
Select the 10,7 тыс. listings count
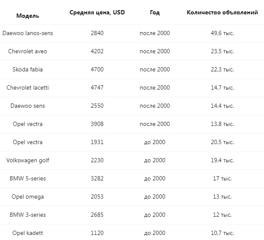pos(222,233)
